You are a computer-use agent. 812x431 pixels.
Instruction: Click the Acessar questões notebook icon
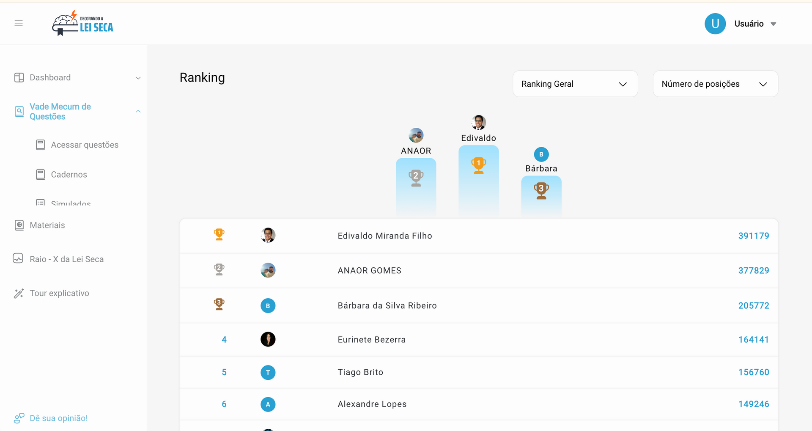tap(41, 144)
